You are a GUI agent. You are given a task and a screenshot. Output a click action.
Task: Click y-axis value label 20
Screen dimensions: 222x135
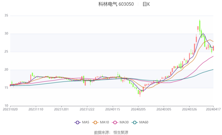pyautogui.click(x=6, y=70)
